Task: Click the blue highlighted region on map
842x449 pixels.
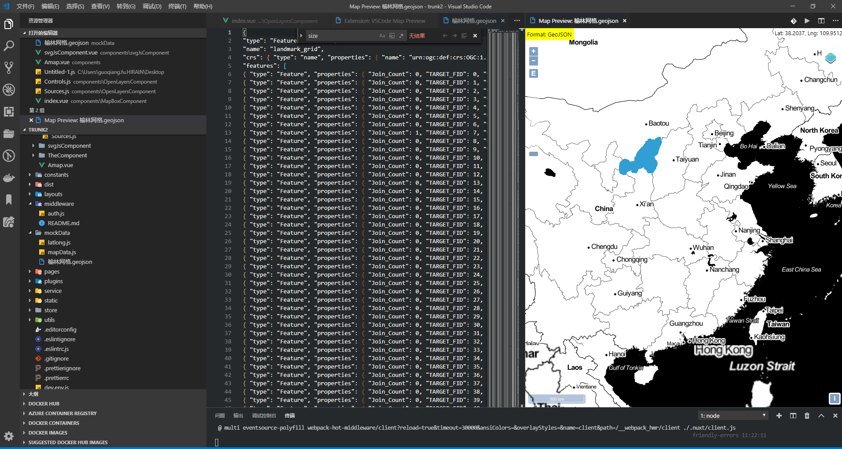Action: point(642,156)
